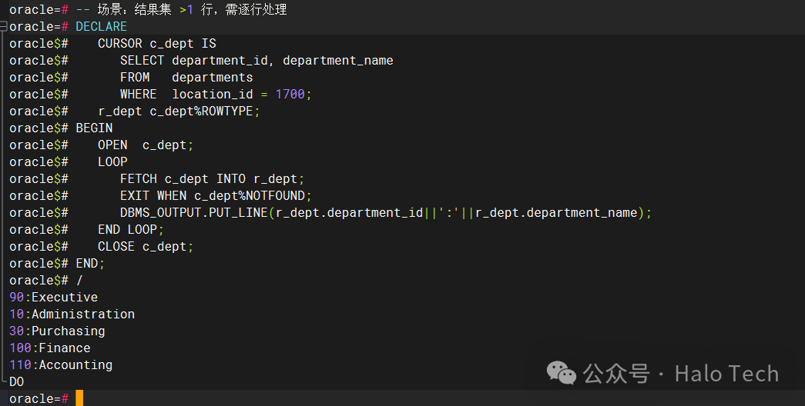Viewport: 805px width, 406px height.
Task: Click the final 'END;' statement
Action: (x=90, y=264)
